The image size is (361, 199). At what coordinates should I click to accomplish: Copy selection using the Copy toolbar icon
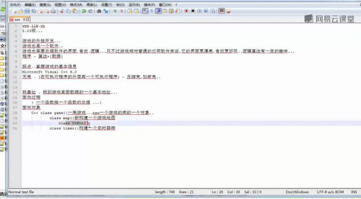(x=68, y=11)
